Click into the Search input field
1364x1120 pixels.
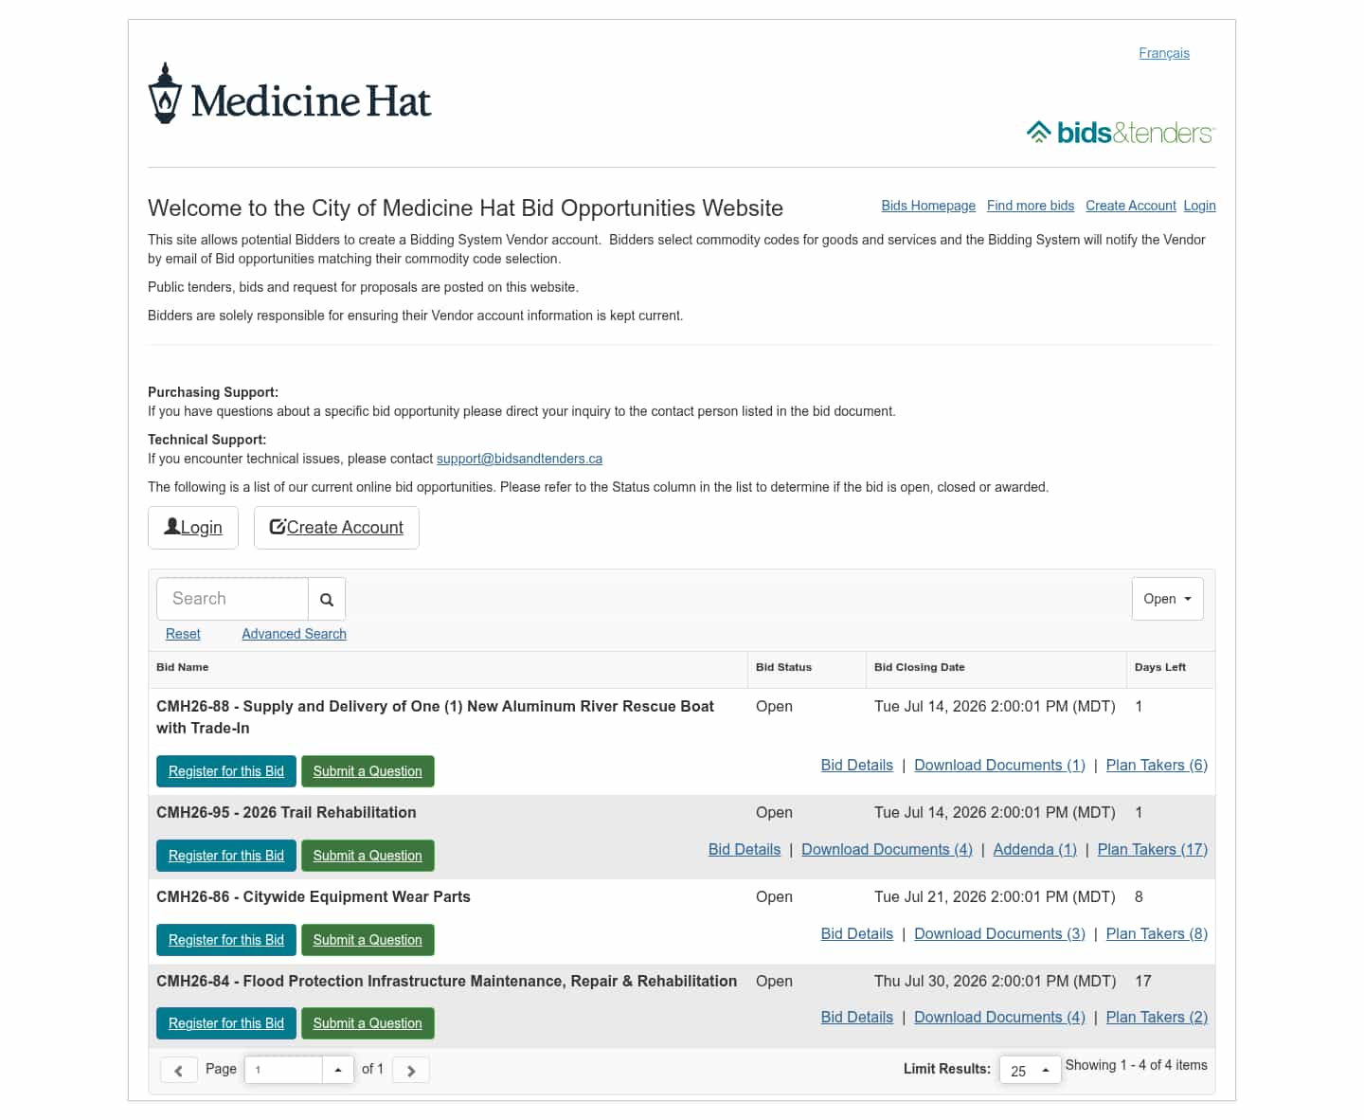[233, 599]
